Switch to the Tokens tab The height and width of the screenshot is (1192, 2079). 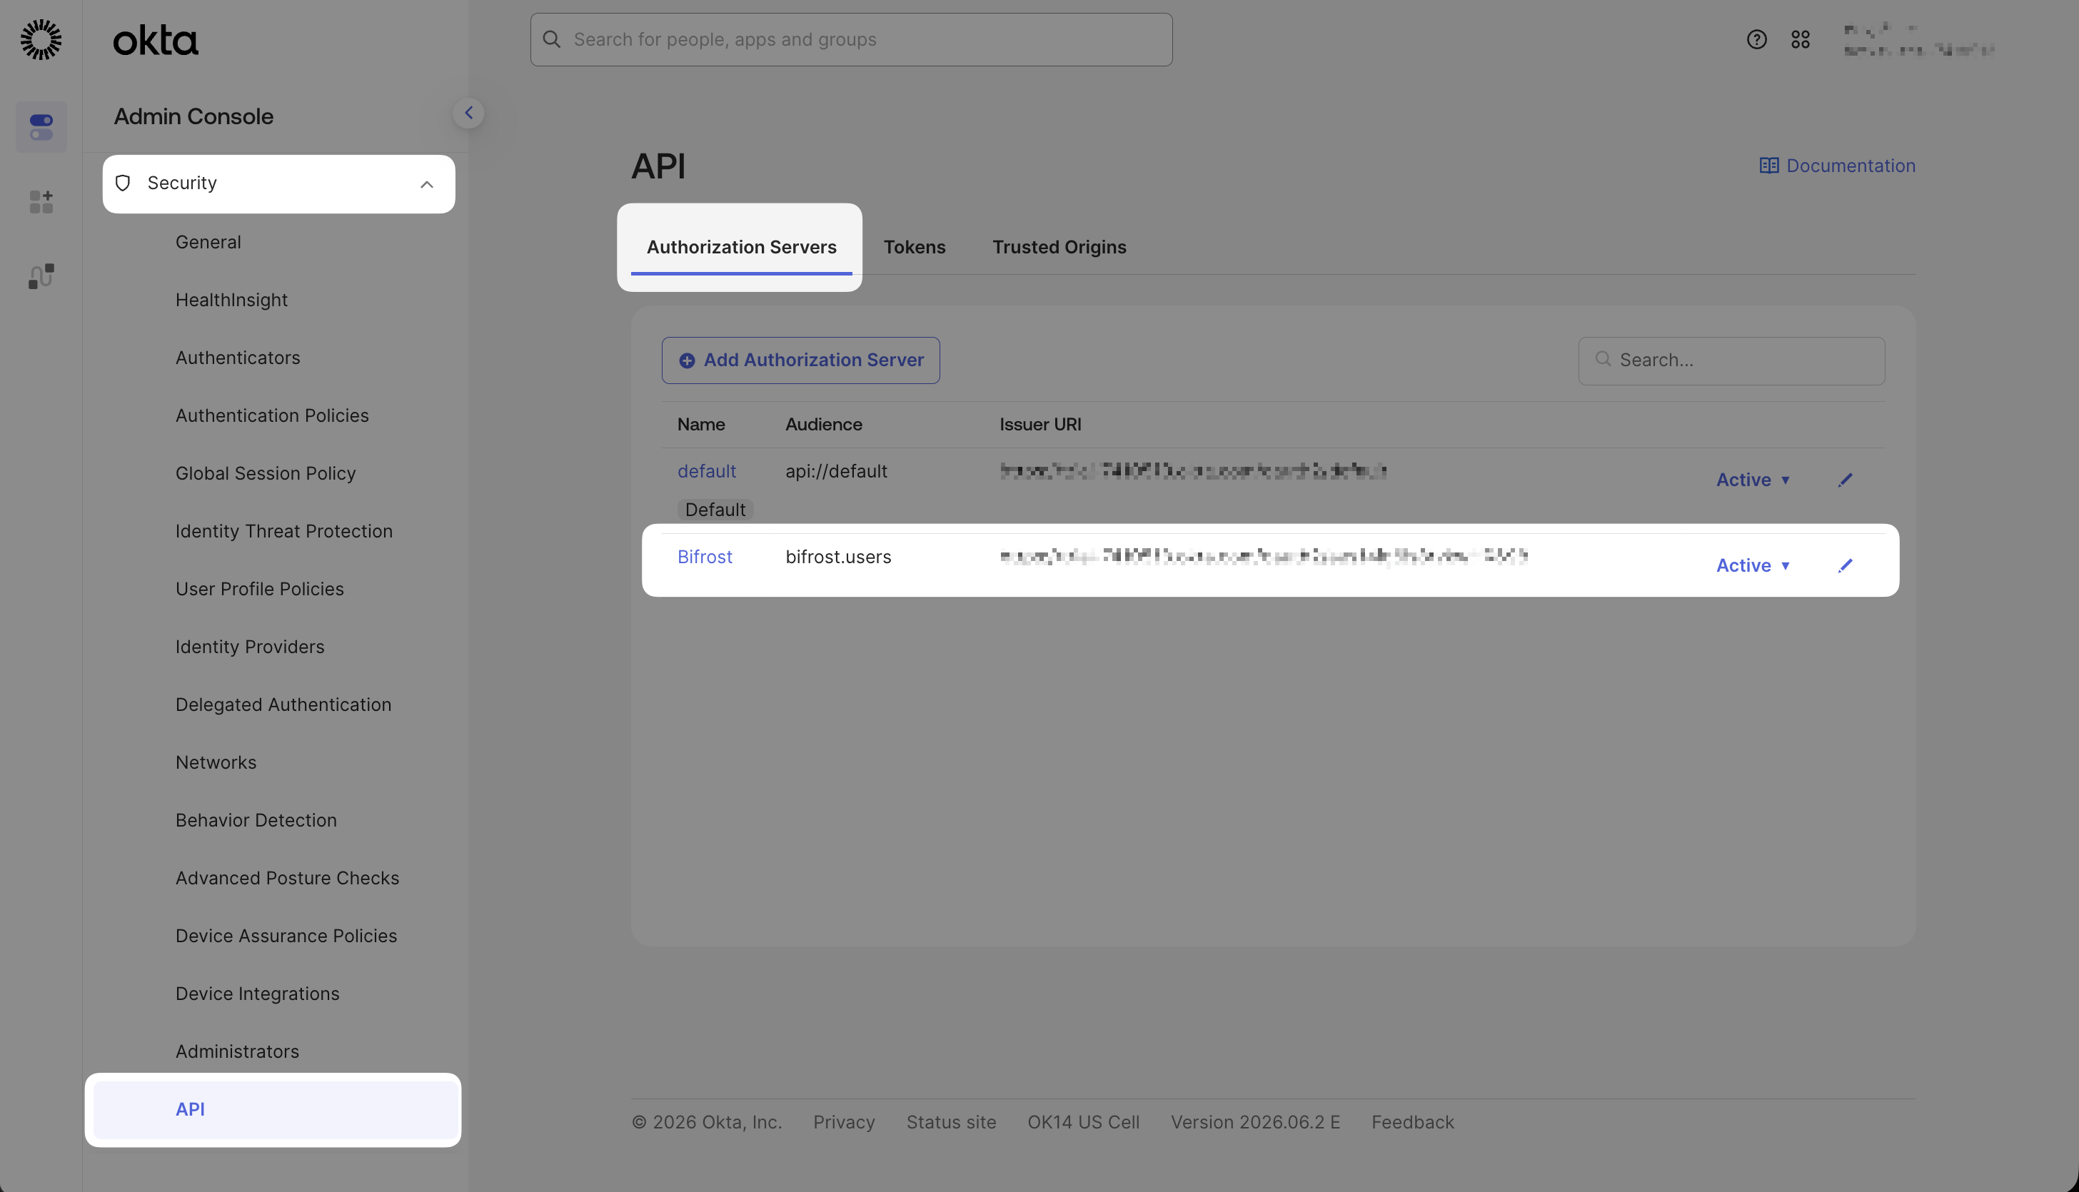click(x=914, y=247)
